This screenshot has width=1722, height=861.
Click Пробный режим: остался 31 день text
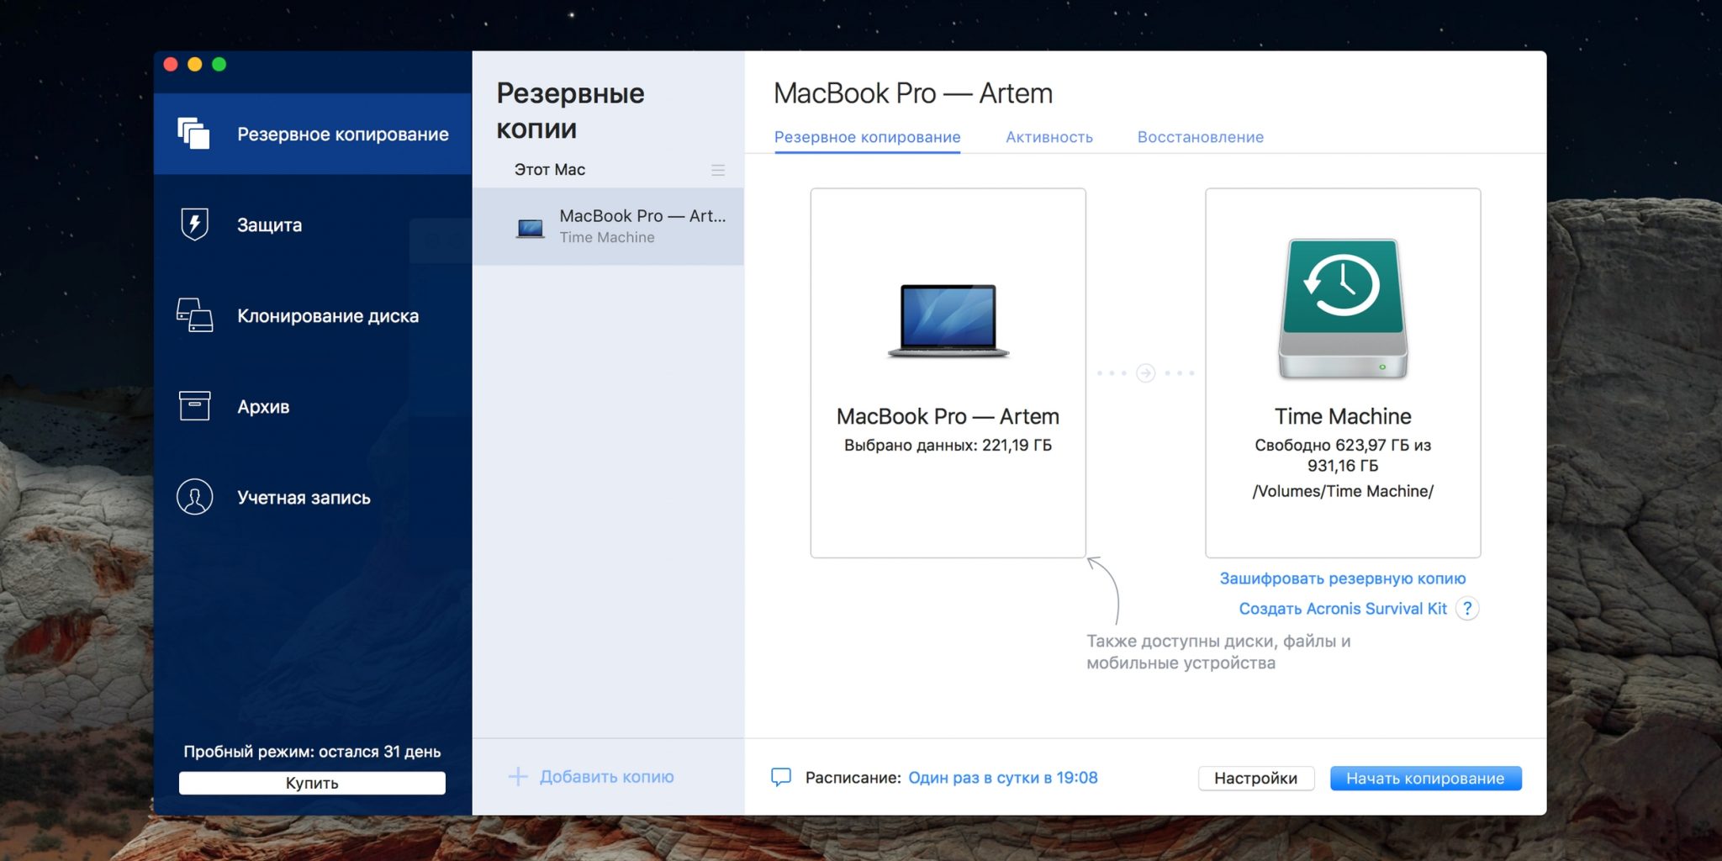tap(312, 752)
